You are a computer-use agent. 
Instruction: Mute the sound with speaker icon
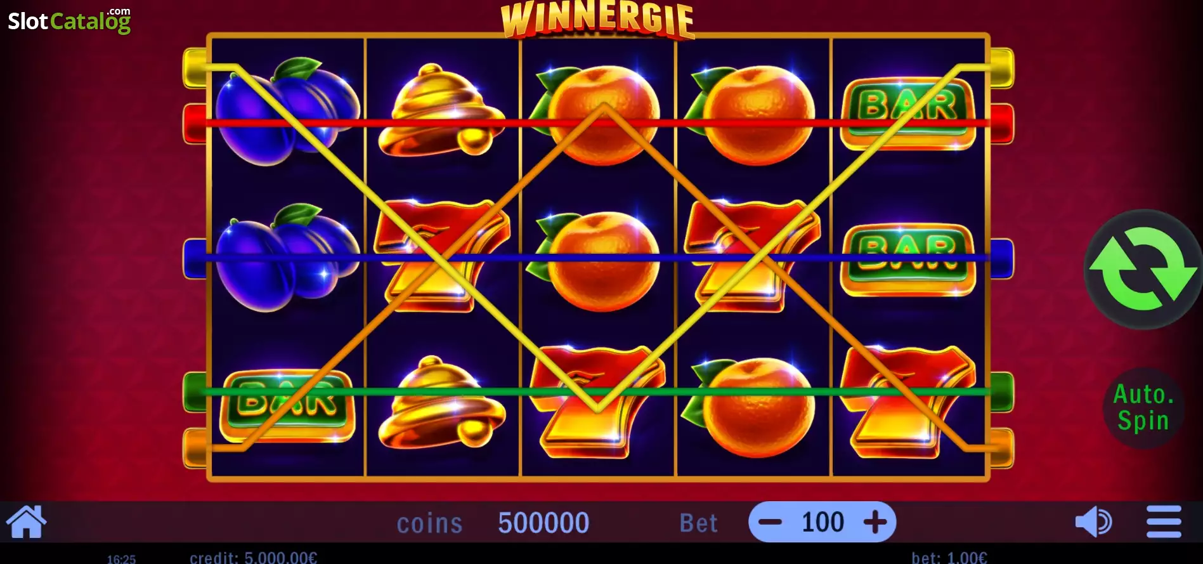1094,522
